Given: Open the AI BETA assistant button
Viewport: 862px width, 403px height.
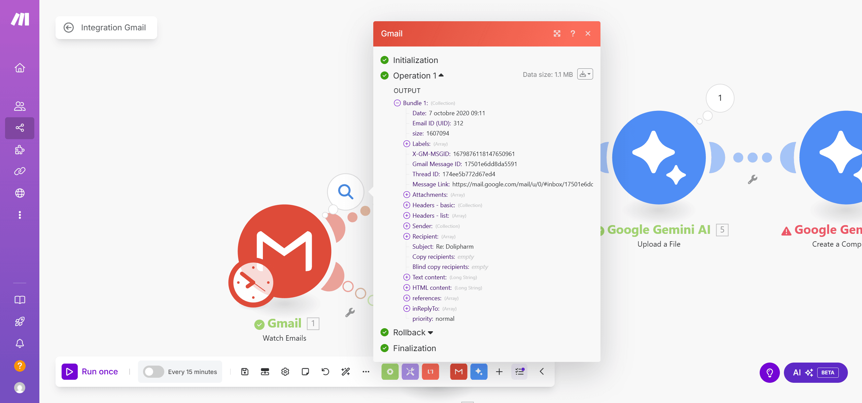Looking at the screenshot, I should coord(816,373).
